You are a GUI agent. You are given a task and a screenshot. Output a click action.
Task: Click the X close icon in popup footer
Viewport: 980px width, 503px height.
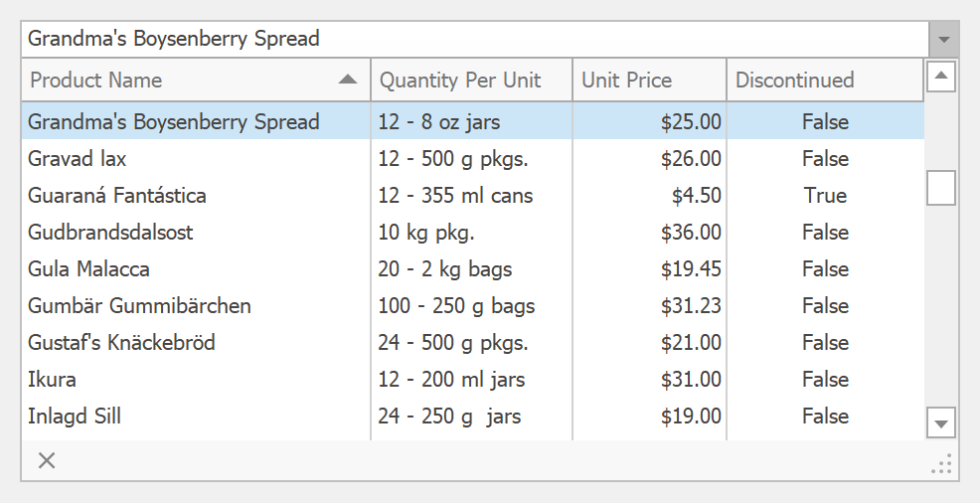pyautogui.click(x=47, y=460)
